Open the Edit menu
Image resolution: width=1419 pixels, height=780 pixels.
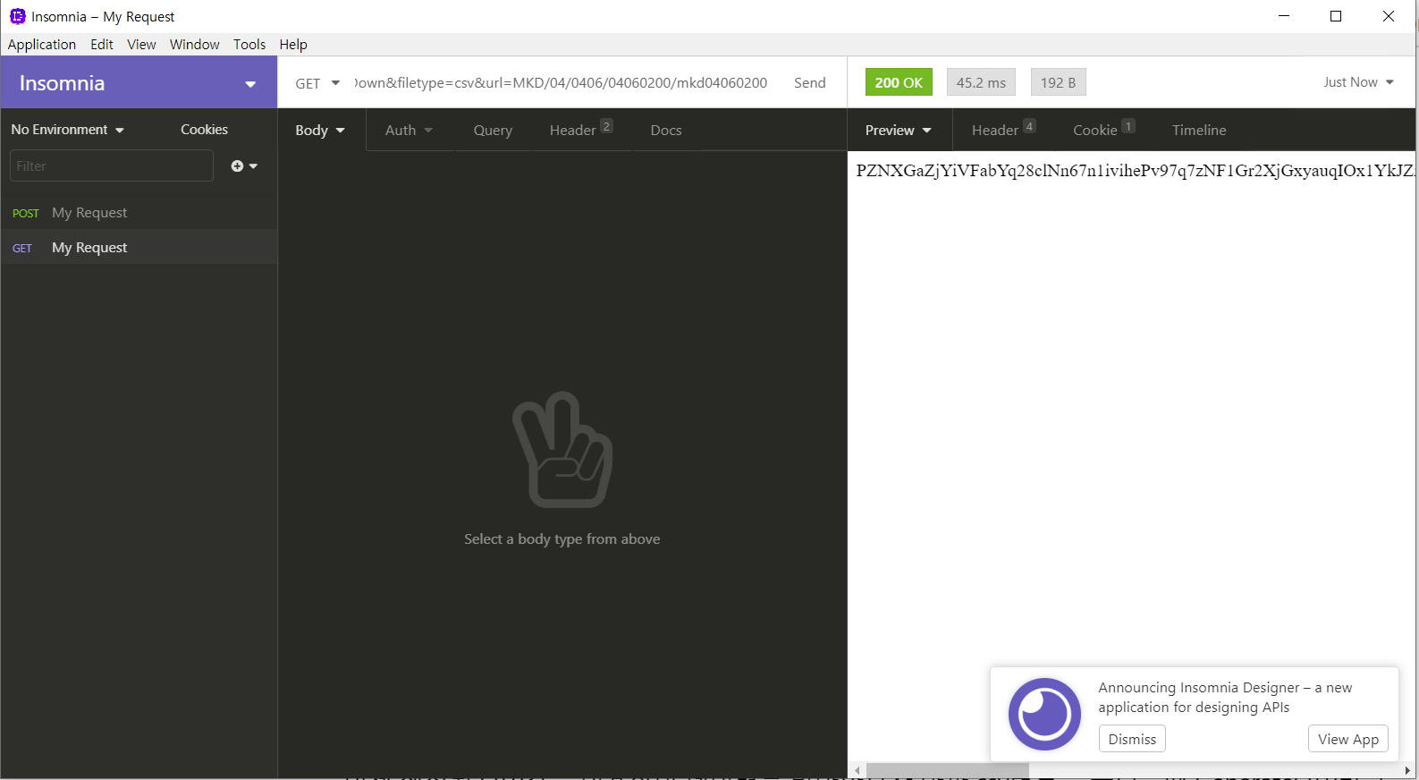(x=102, y=45)
